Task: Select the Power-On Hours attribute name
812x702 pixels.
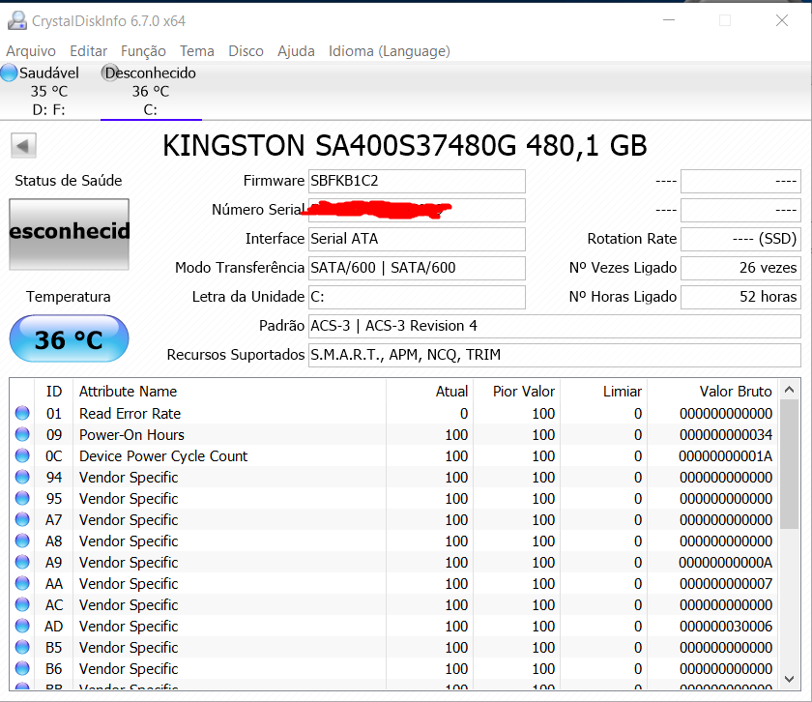Action: coord(131,435)
